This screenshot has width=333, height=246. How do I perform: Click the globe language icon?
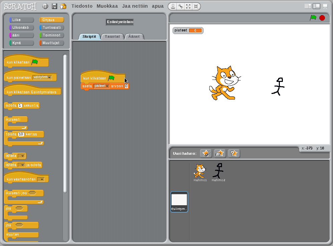(x=45, y=6)
